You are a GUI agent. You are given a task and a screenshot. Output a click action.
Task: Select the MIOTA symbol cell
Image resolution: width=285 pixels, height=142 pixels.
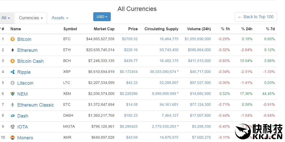pyautogui.click(x=69, y=126)
